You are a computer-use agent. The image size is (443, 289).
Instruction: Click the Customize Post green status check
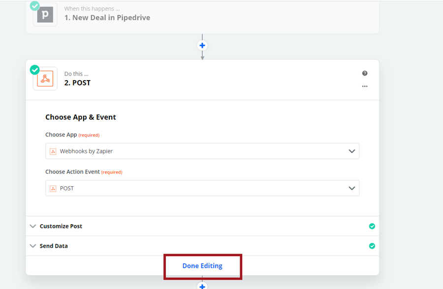tap(372, 226)
